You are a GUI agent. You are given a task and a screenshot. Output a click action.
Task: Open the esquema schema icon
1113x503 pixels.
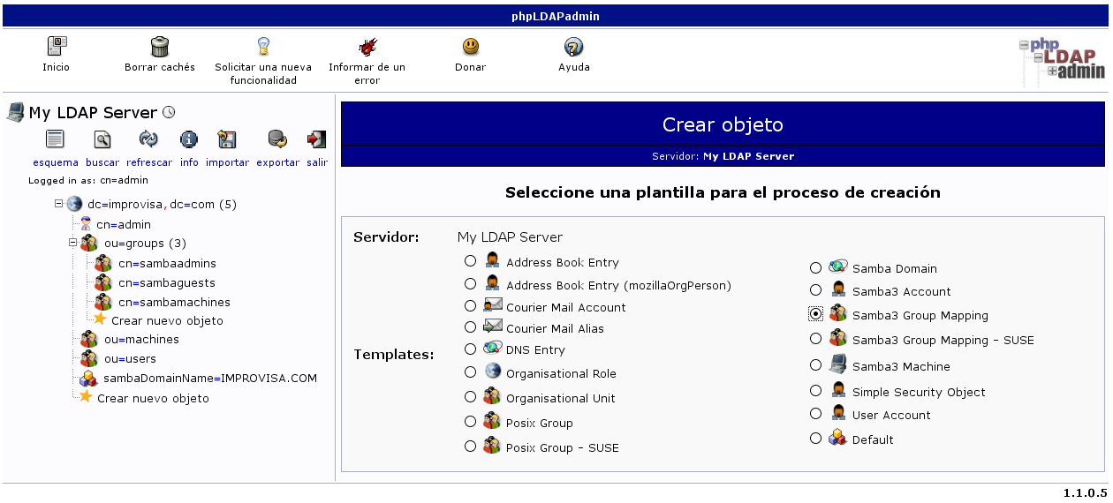point(56,139)
